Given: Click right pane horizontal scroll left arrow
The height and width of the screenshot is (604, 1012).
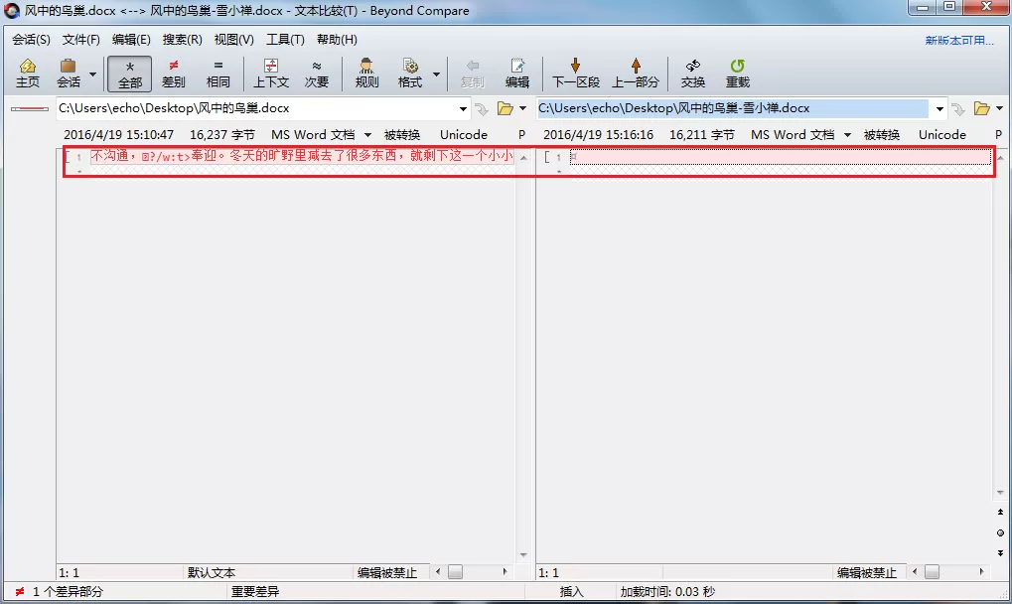Looking at the screenshot, I should point(915,572).
